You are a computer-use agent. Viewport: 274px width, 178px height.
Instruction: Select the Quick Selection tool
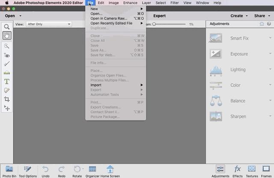[7, 46]
